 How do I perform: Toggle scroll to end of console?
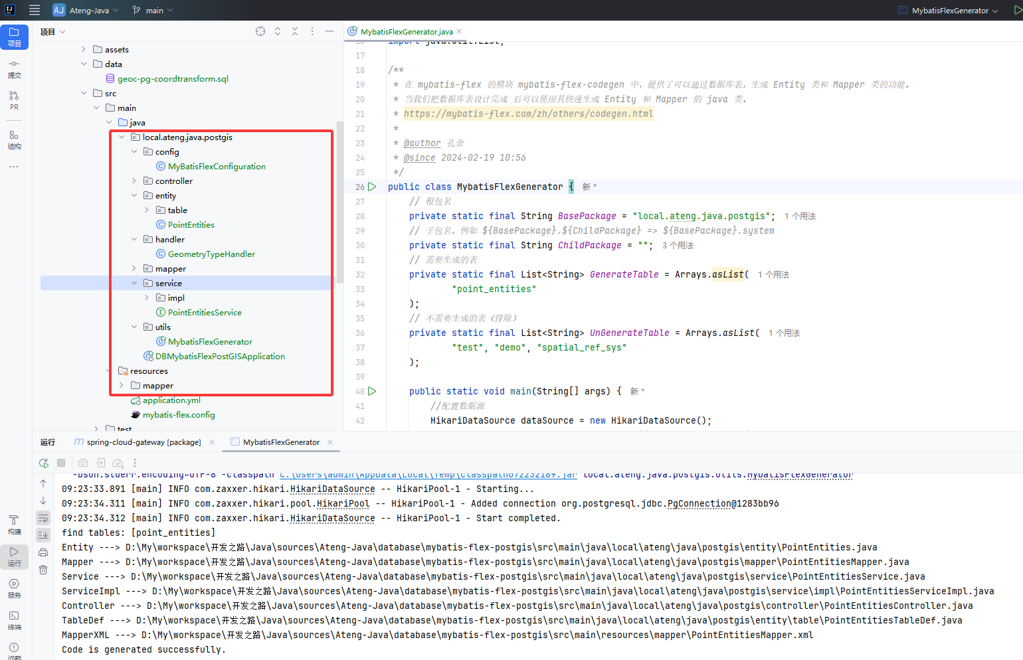tap(43, 535)
